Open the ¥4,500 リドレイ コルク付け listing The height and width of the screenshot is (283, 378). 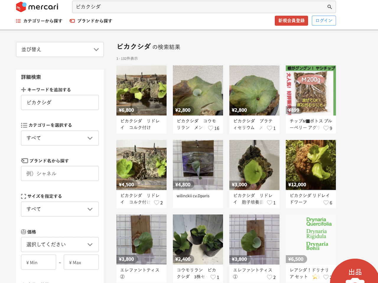(x=141, y=174)
